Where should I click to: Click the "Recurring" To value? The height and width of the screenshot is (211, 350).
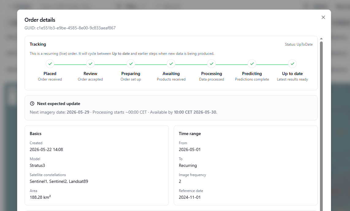point(188,165)
